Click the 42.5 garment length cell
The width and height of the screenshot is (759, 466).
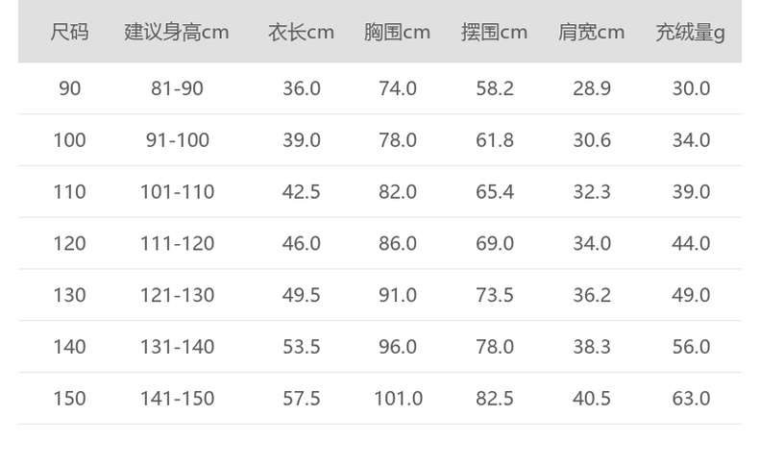[x=301, y=192]
